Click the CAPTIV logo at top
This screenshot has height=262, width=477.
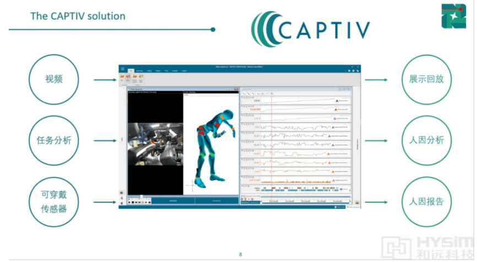[x=310, y=29]
